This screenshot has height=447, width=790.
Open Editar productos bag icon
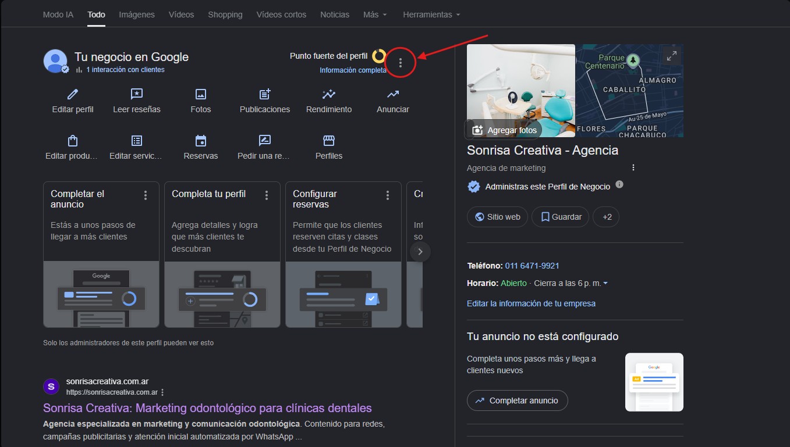73,141
